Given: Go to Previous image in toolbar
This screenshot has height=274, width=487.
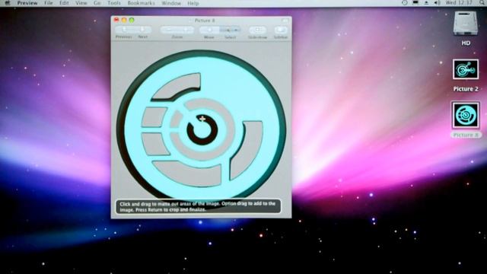Looking at the screenshot, I should tap(124, 30).
